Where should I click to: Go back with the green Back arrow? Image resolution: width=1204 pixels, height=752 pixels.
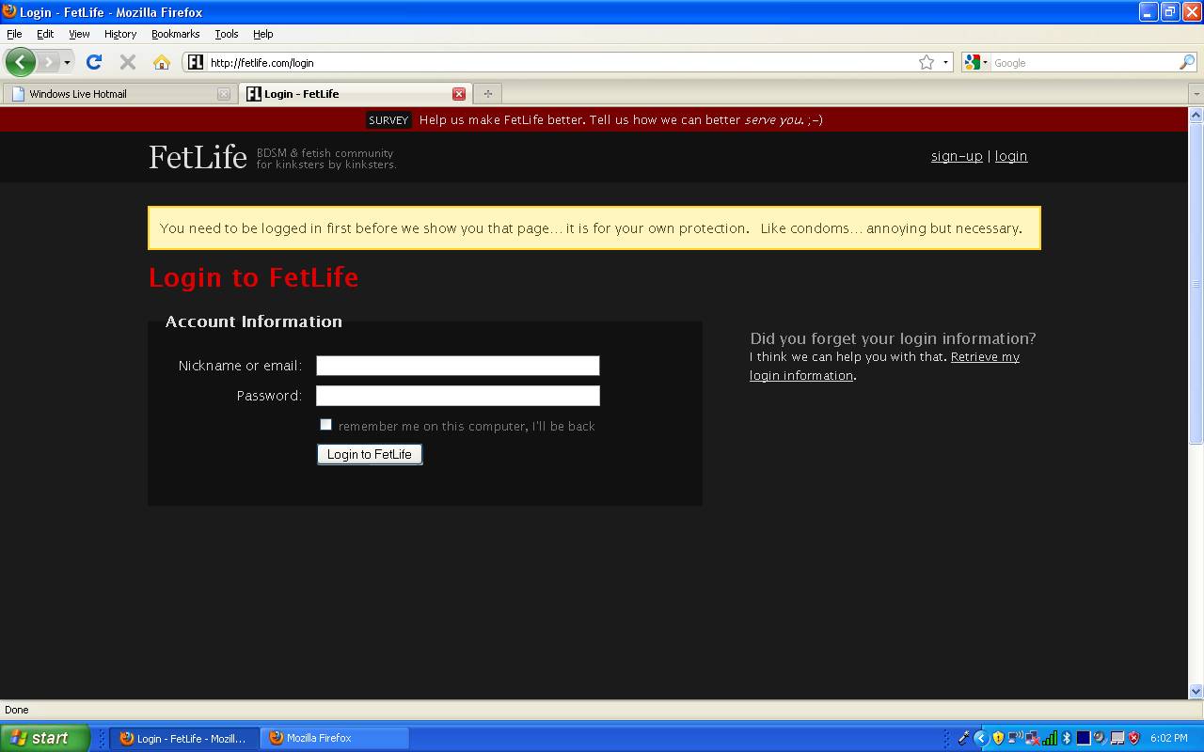click(20, 62)
